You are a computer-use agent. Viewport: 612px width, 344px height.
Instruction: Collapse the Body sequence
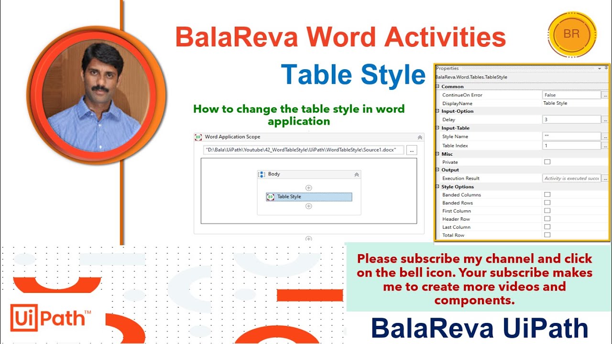tap(357, 175)
